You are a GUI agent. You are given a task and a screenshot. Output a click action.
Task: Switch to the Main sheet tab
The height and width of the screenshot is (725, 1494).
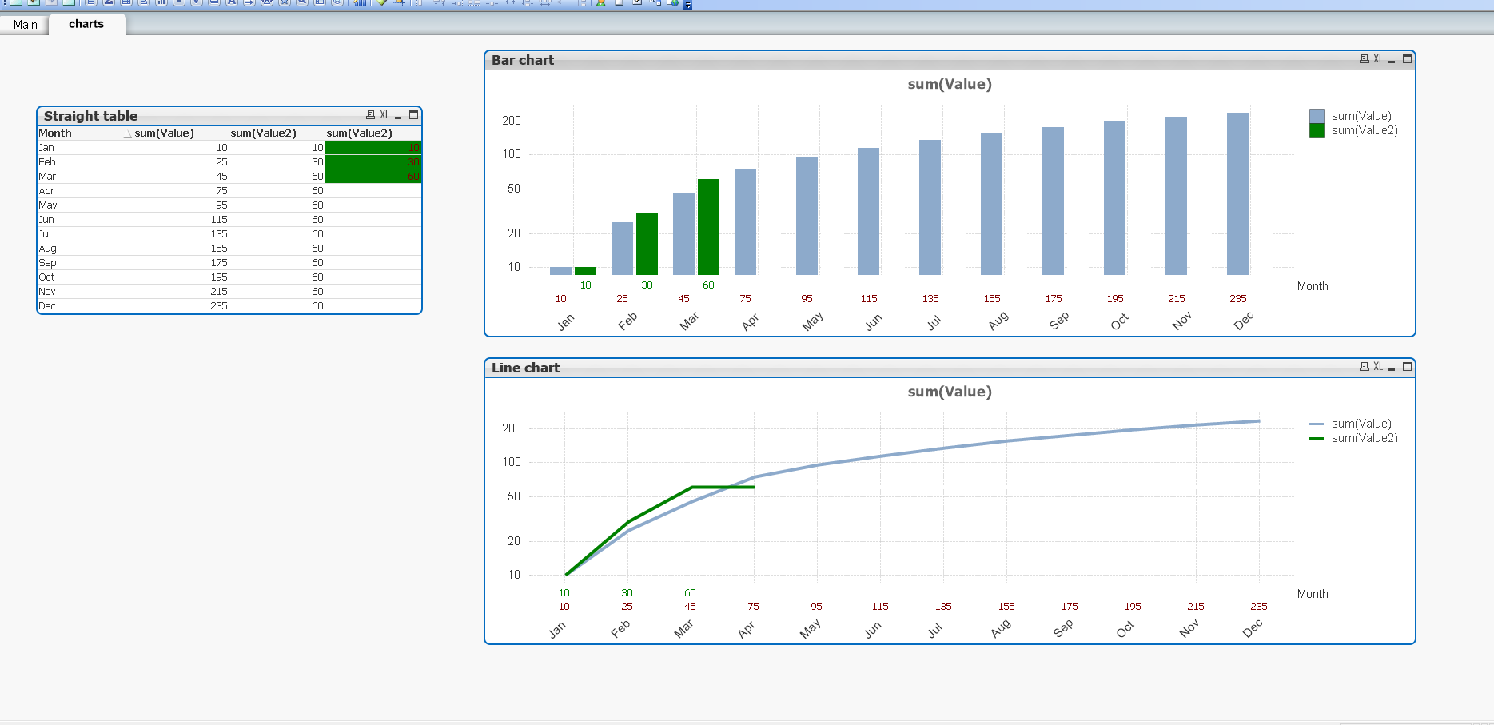[x=25, y=25]
